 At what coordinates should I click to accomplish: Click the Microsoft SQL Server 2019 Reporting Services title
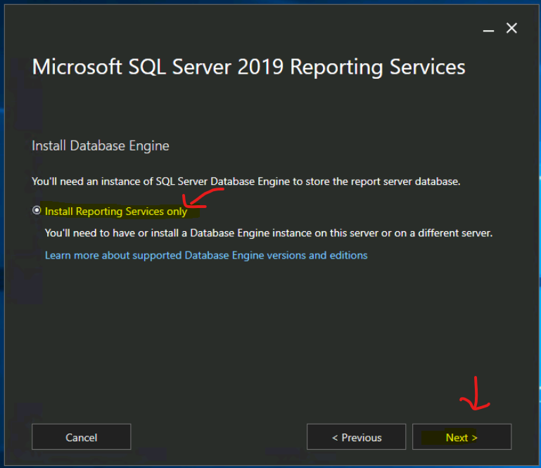tap(248, 67)
